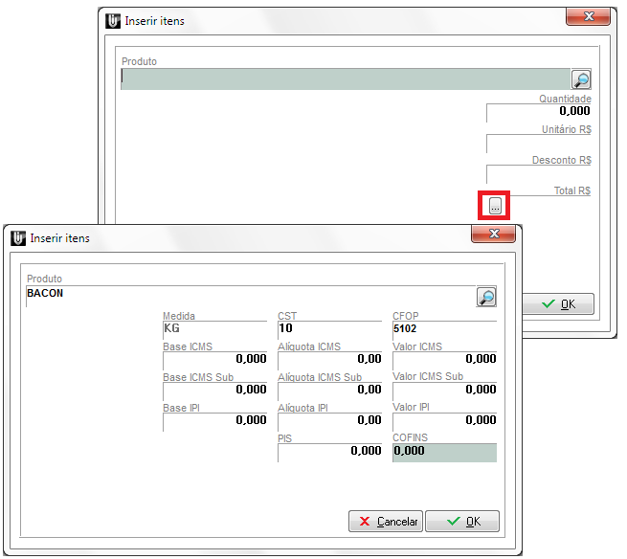Select the Product field containing BACON
This screenshot has width=627, height=559.
click(249, 295)
